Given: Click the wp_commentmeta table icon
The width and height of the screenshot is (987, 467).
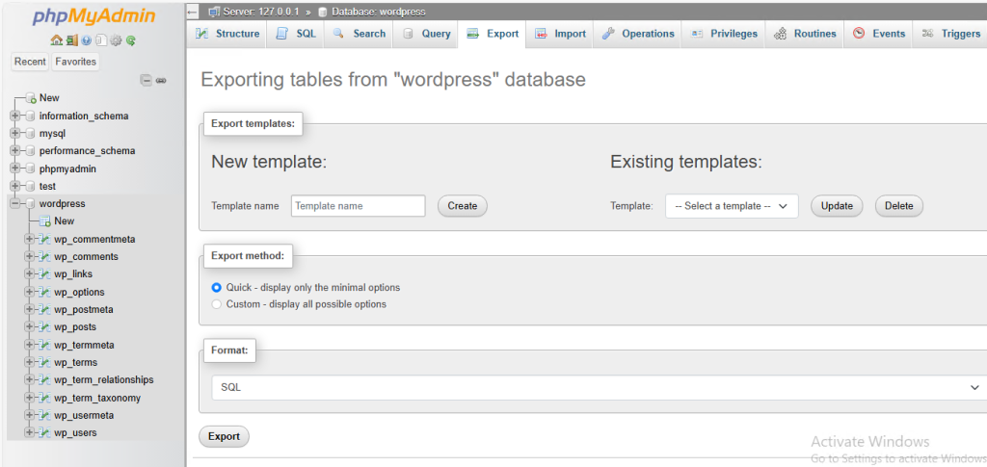Looking at the screenshot, I should tap(44, 240).
